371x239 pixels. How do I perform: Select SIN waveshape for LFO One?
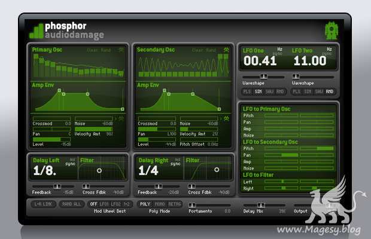tap(258, 91)
